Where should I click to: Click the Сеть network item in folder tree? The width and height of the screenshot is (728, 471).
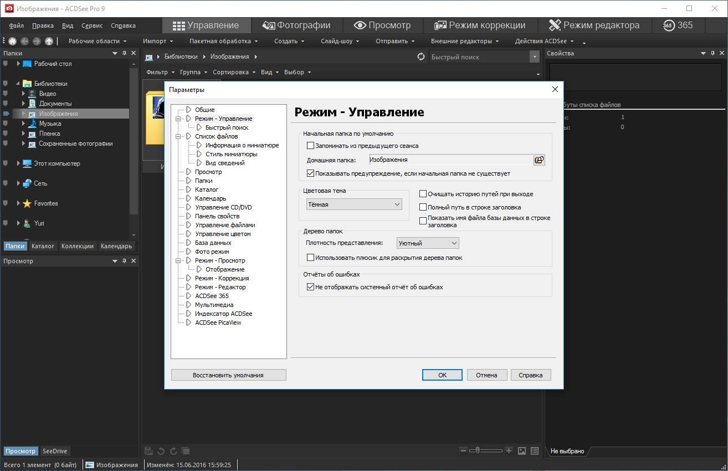[x=35, y=183]
